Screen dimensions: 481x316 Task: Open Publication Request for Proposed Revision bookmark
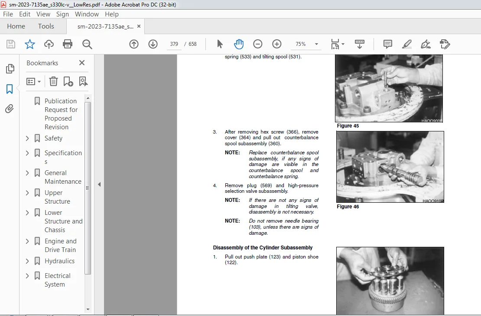click(62, 114)
